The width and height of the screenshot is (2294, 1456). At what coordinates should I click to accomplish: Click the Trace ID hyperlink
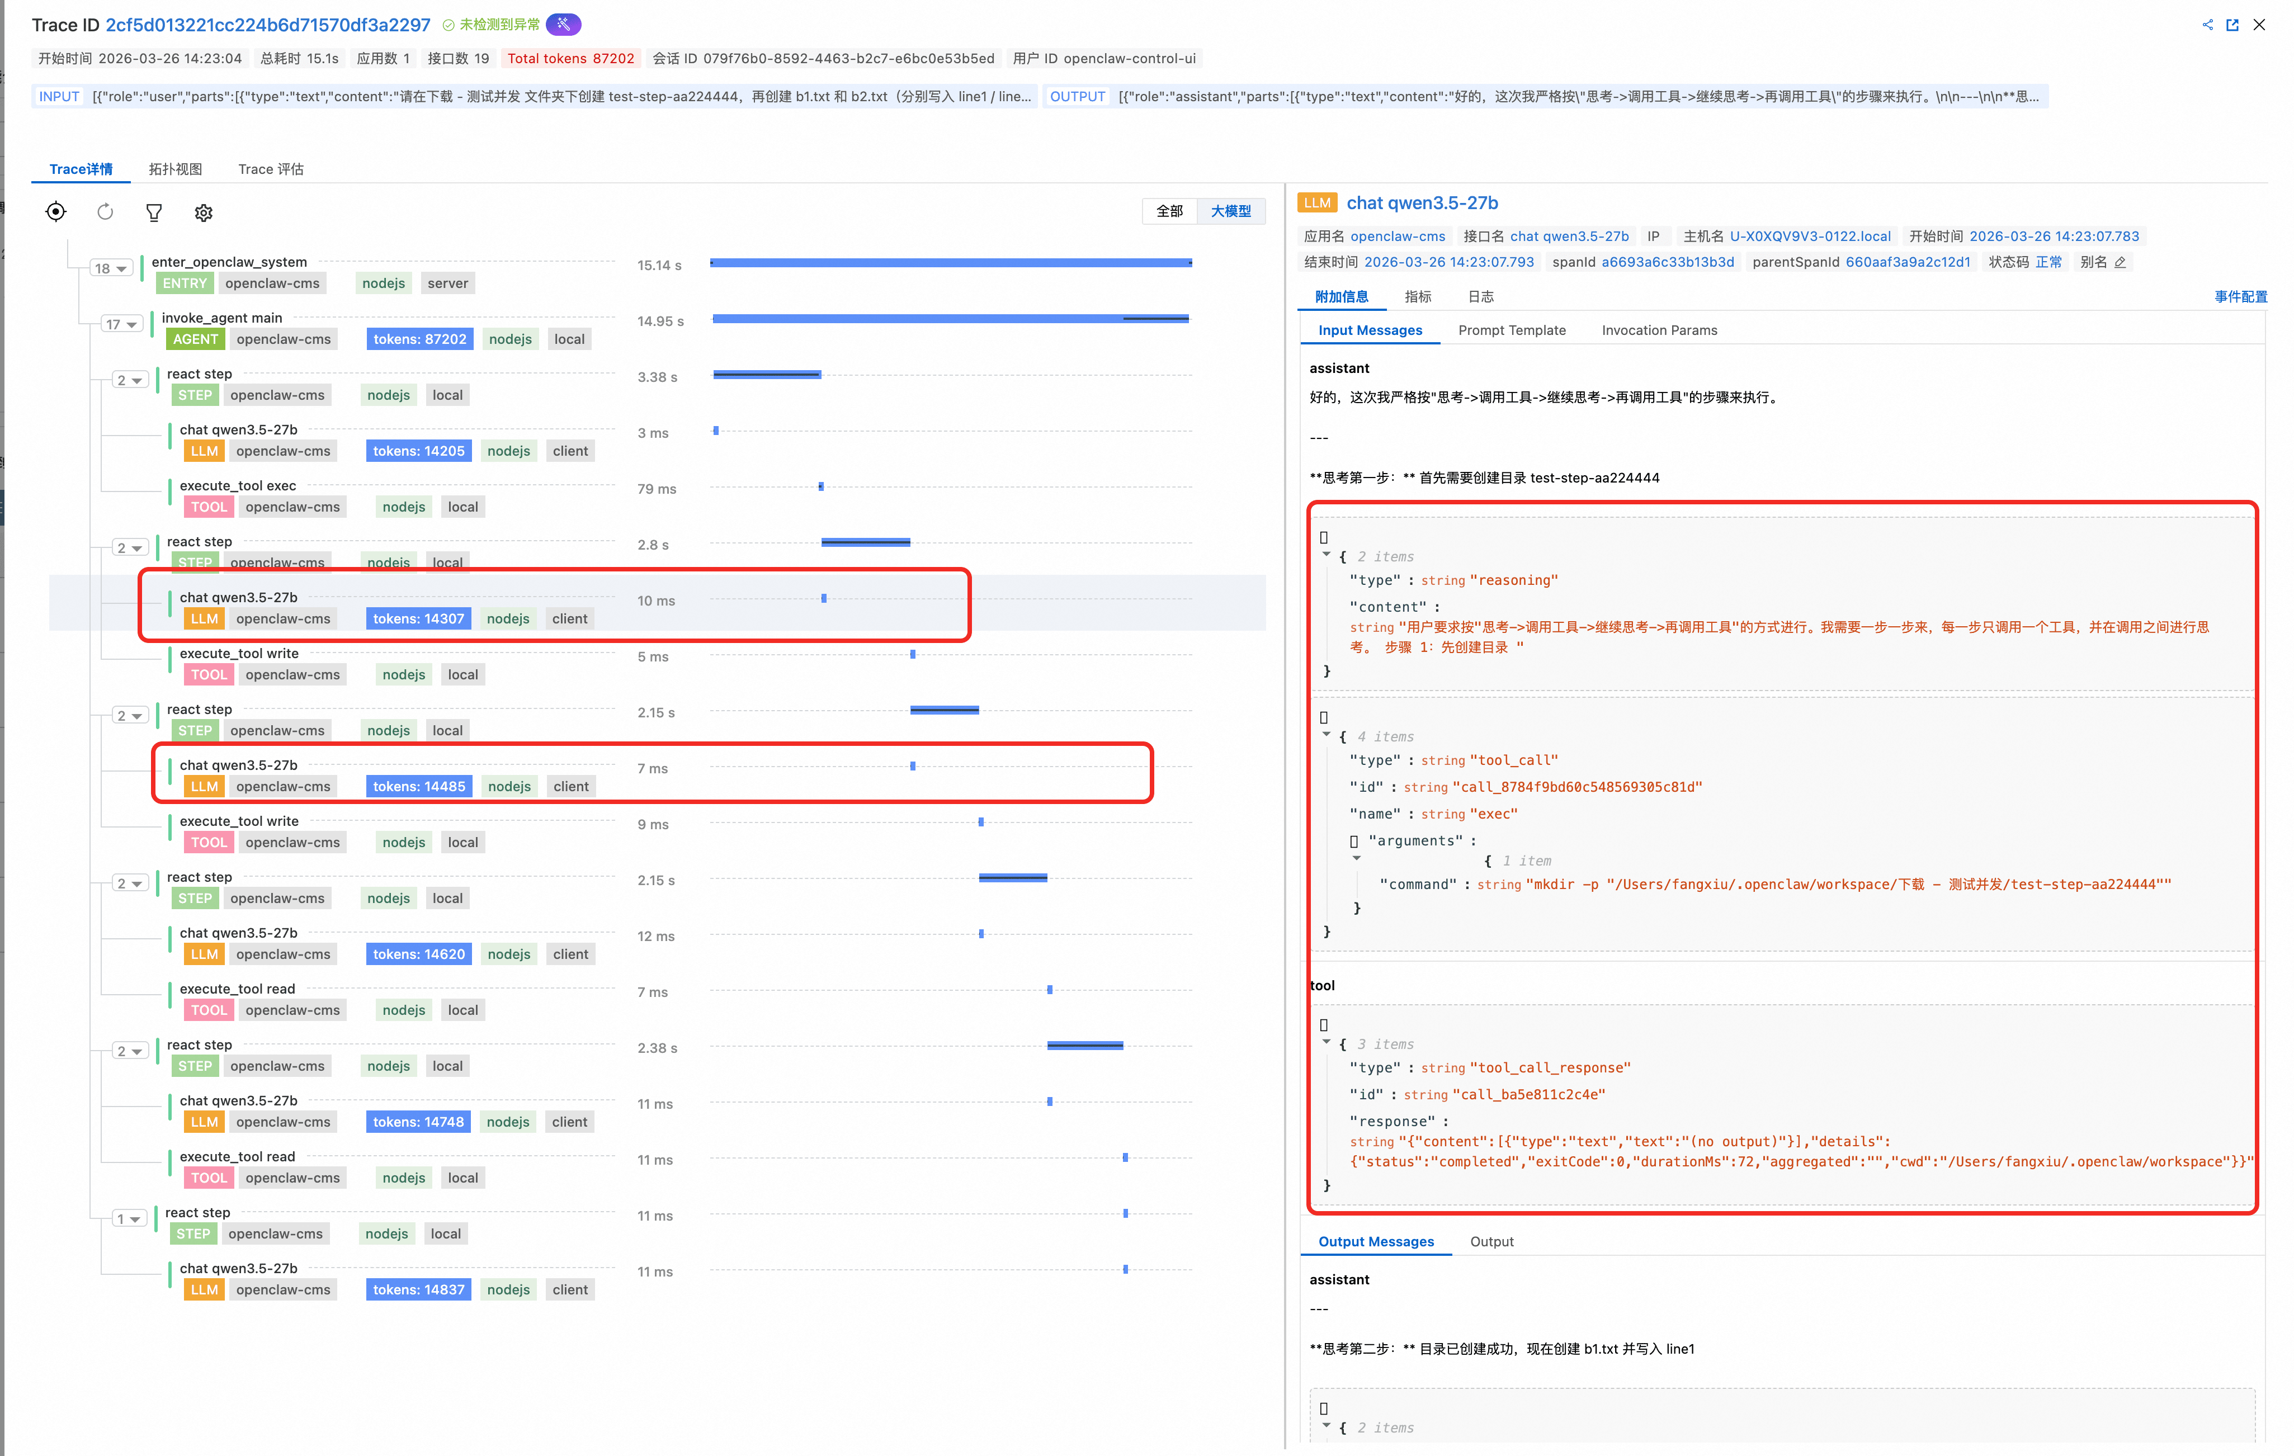(268, 25)
